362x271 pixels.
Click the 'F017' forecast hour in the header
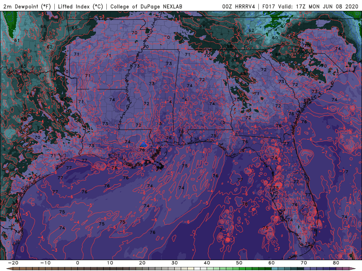269,6
